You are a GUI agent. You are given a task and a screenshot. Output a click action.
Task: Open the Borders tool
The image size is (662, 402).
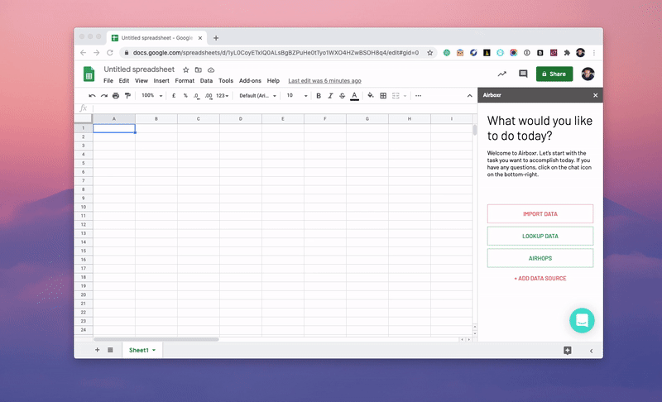coord(383,96)
